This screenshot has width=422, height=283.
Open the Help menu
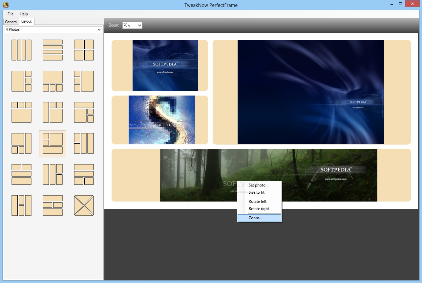click(24, 14)
